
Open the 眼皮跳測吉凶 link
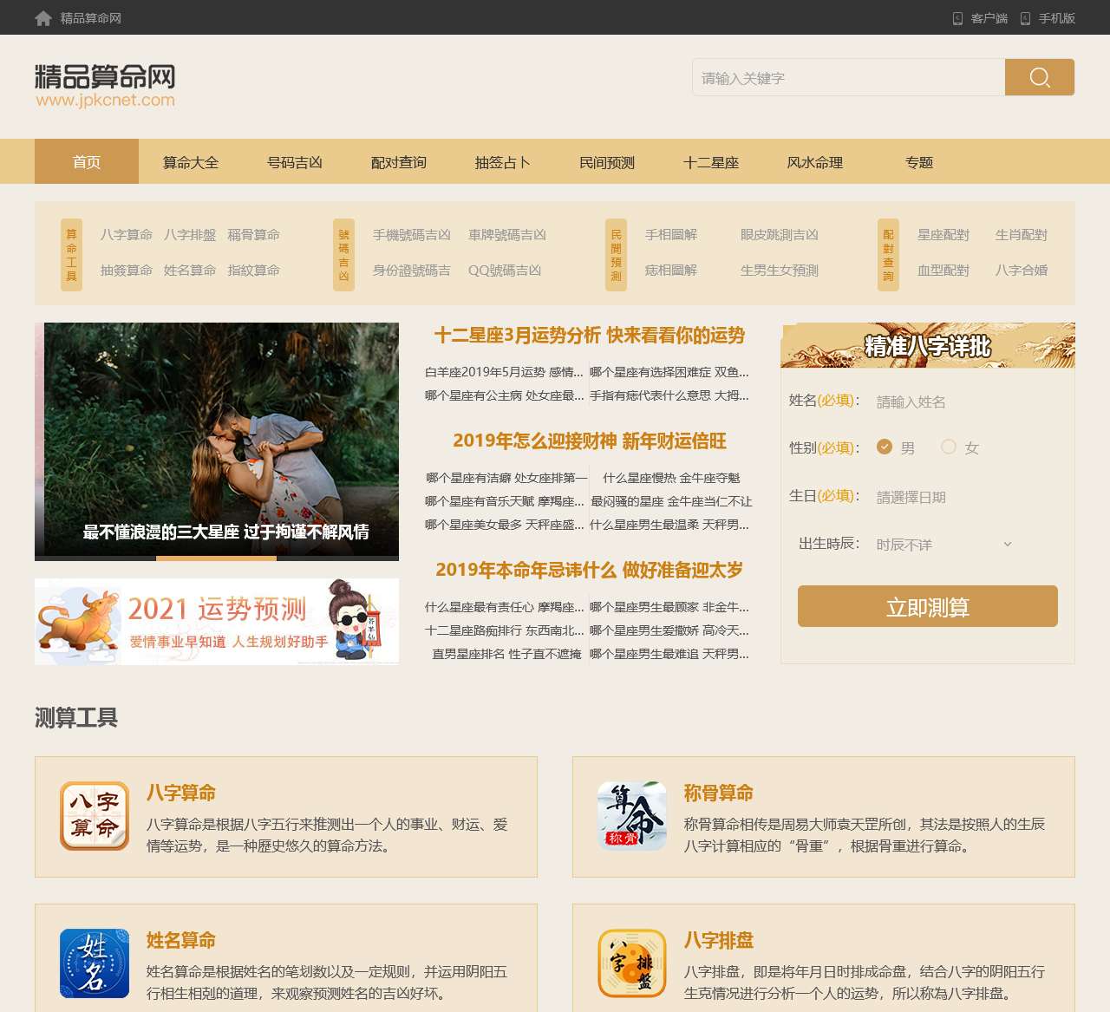780,235
